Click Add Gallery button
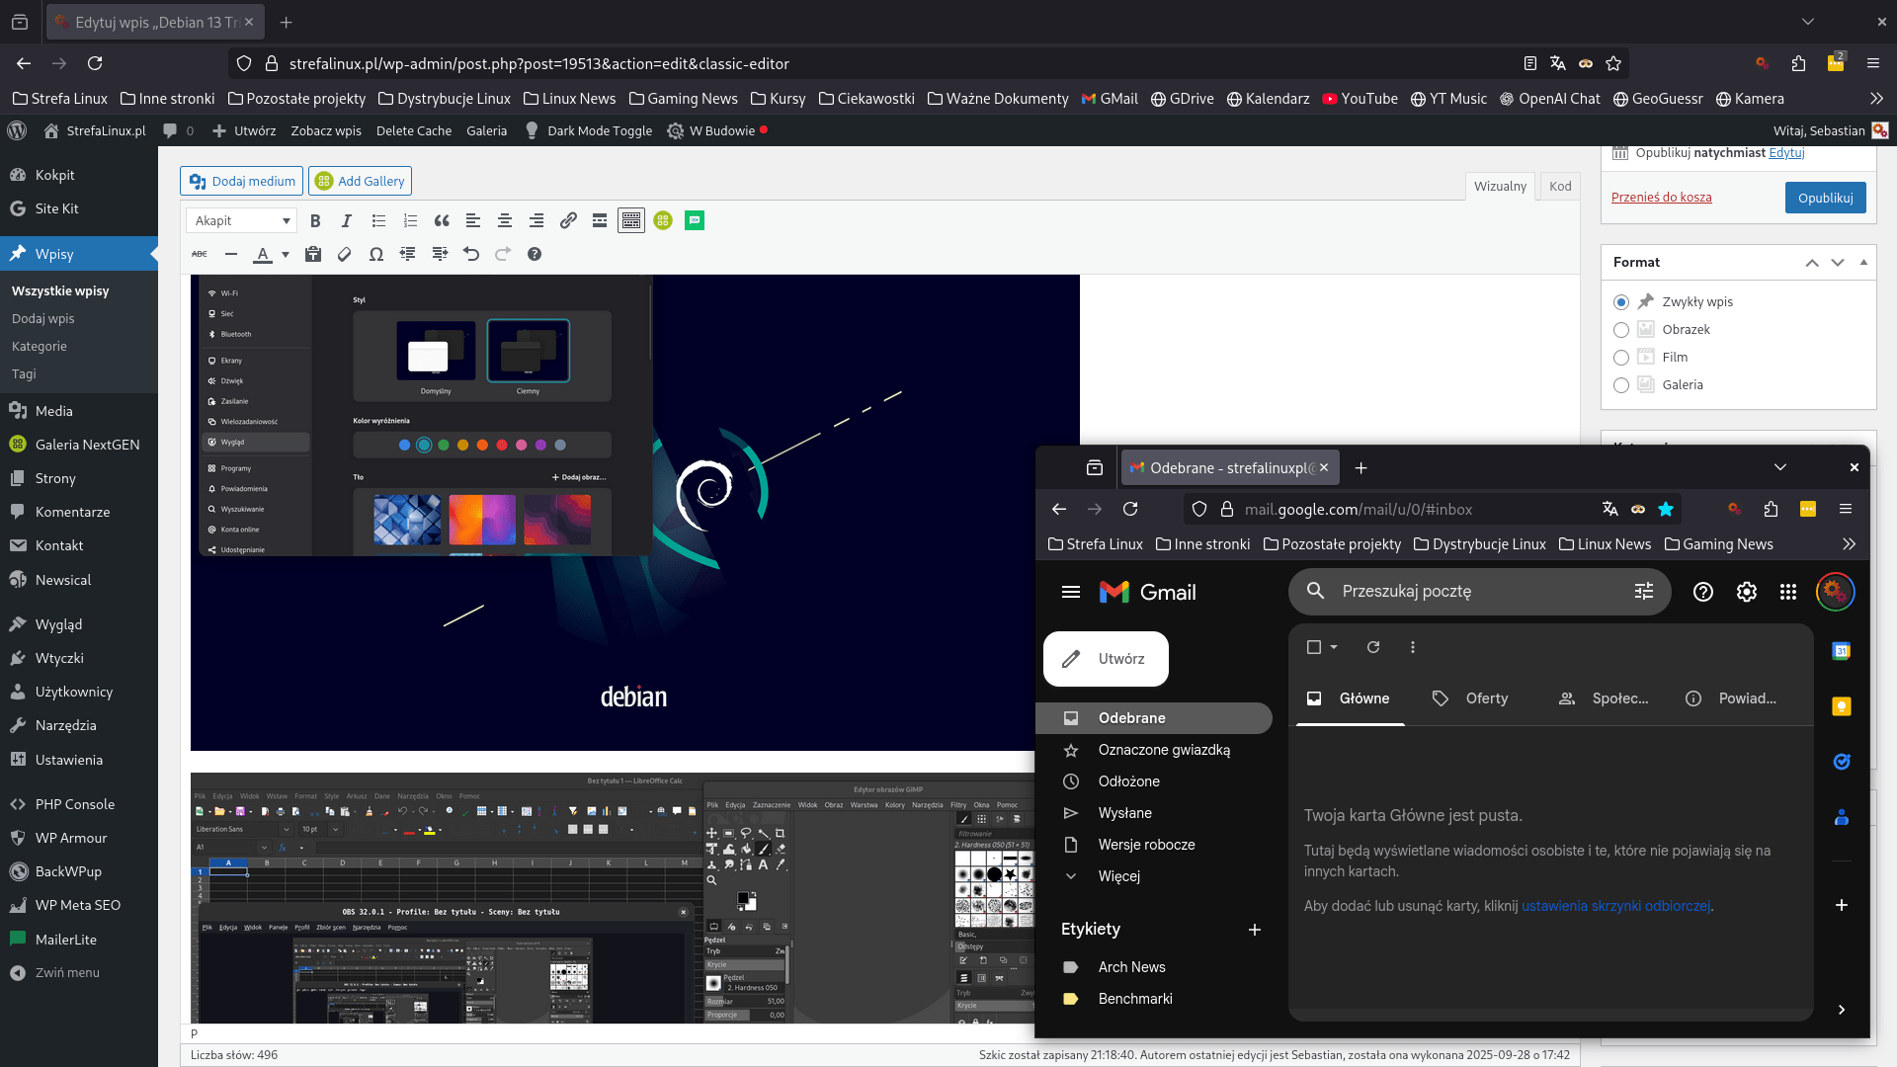Viewport: 1897px width, 1067px height. click(x=360, y=182)
